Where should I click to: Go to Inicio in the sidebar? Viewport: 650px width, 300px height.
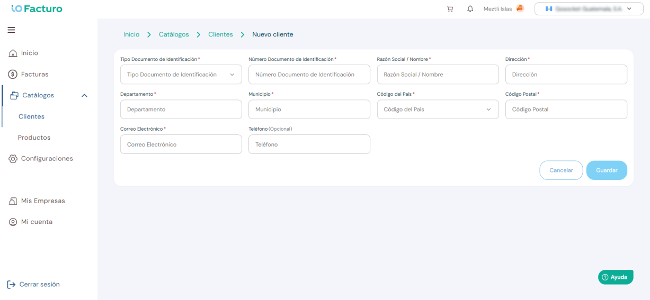(30, 53)
